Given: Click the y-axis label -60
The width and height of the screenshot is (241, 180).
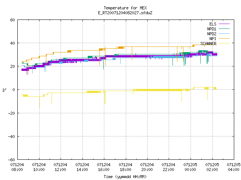Looking at the screenshot, I should [12, 160].
